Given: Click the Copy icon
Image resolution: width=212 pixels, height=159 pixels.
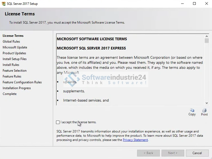Looking at the screenshot, I should 192,110.
